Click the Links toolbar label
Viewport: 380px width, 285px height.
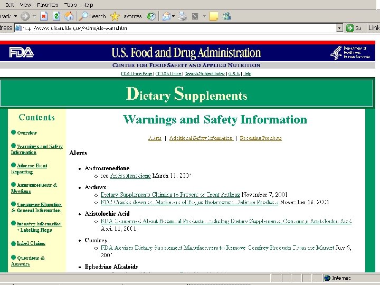tap(374, 28)
